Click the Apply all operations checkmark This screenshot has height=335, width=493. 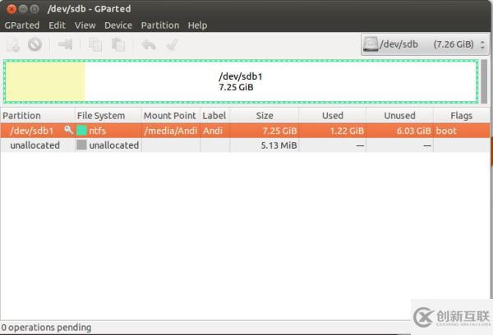click(172, 44)
